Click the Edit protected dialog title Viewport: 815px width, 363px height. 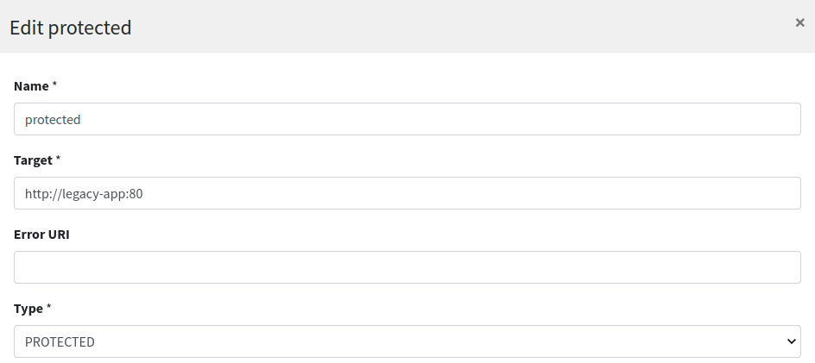[70, 28]
